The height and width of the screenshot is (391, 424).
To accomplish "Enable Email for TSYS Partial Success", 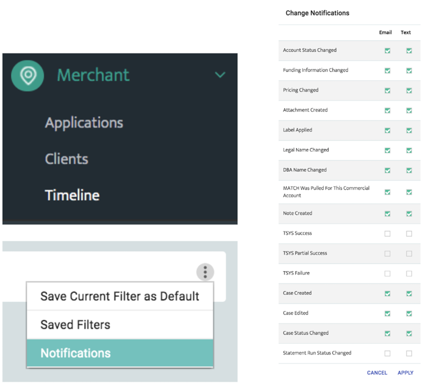I will coord(387,253).
